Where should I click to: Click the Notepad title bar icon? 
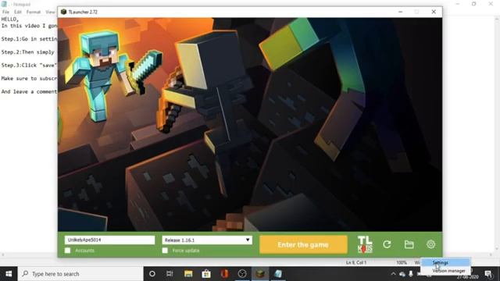[x=4, y=4]
